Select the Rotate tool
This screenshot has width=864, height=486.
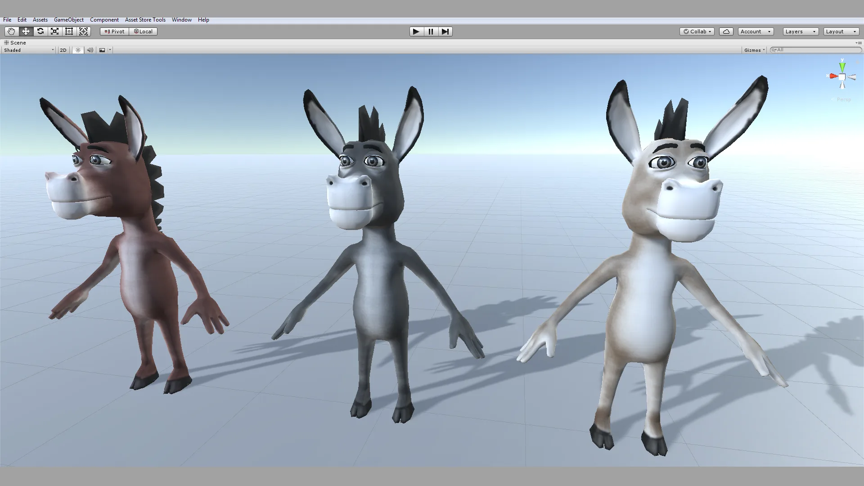(40, 31)
